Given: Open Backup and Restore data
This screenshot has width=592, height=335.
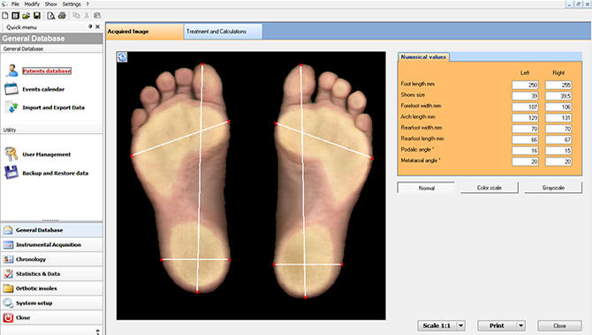Looking at the screenshot, I should click(x=56, y=173).
